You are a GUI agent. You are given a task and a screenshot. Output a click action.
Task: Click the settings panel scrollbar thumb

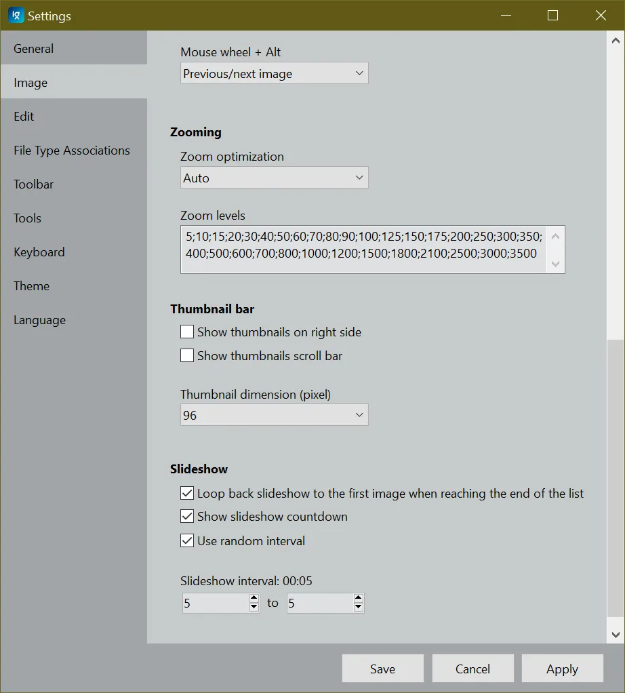pos(616,478)
